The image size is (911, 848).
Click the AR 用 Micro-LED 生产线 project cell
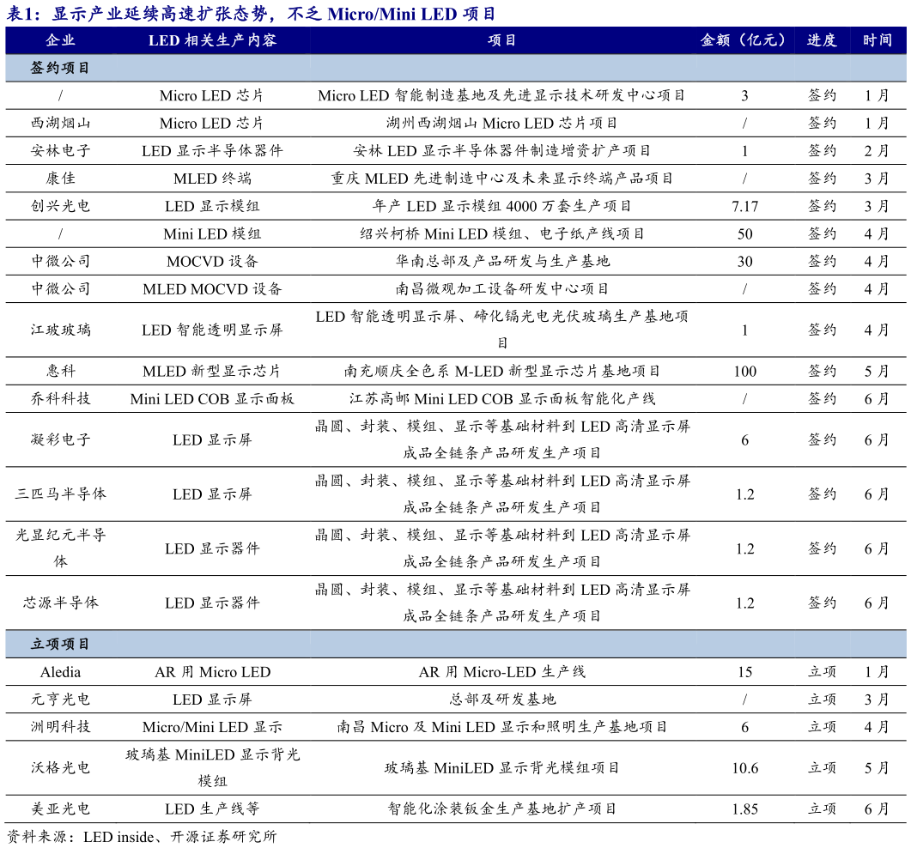(x=501, y=672)
